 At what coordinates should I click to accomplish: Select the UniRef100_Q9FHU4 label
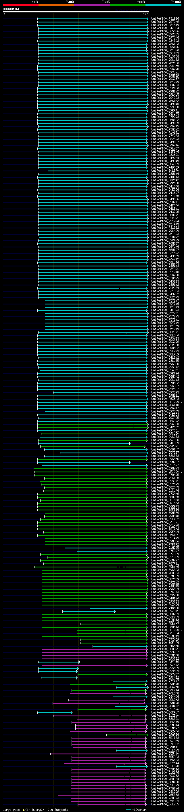(165, 532)
